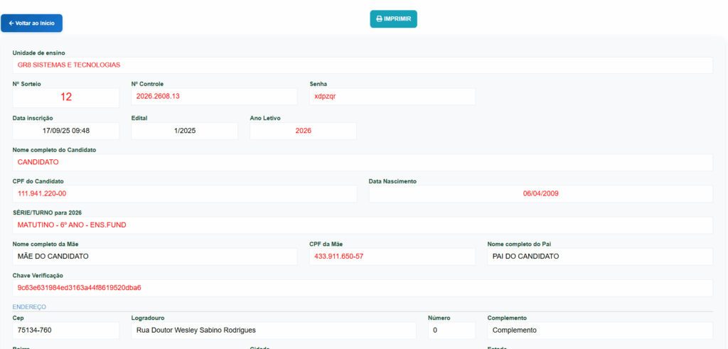Click the Nome completo do Candidato field
This screenshot has height=349, width=728.
363,162
